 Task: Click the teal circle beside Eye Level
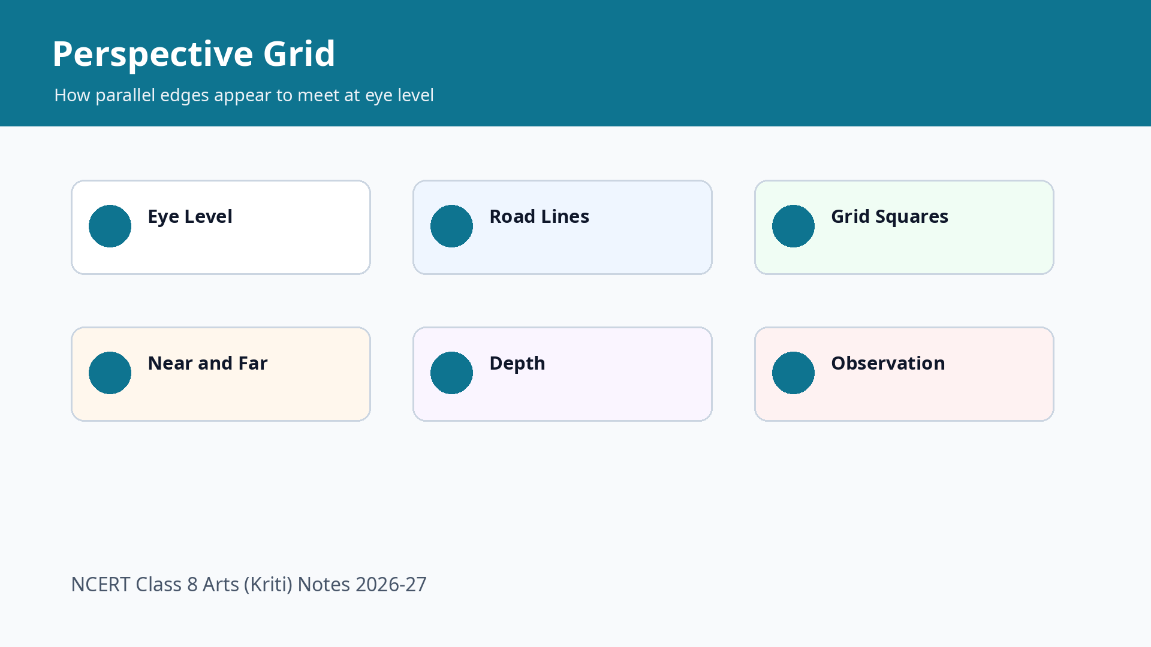click(110, 226)
